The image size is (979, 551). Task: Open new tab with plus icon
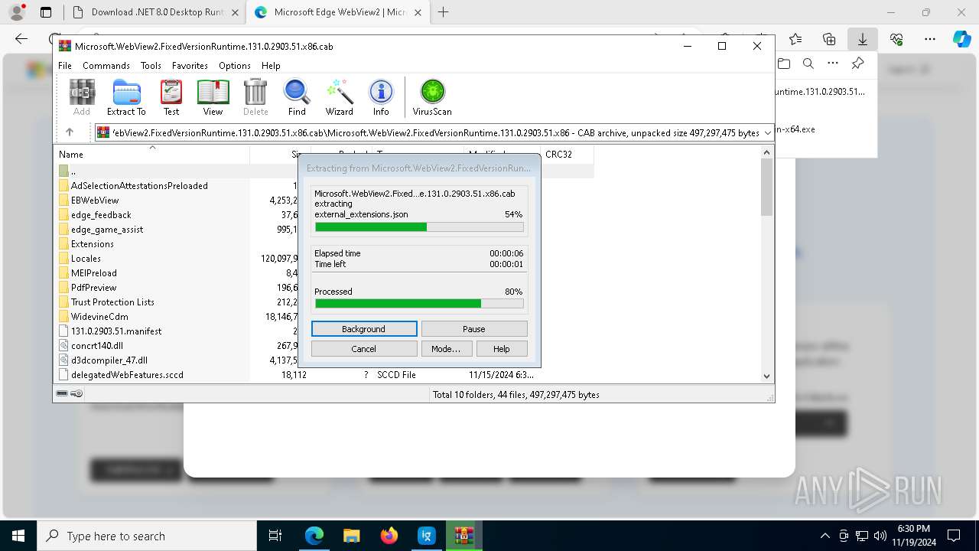tap(443, 12)
